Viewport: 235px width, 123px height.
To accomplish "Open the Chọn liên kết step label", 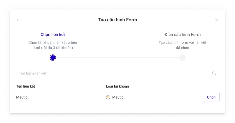I will tap(53, 34).
